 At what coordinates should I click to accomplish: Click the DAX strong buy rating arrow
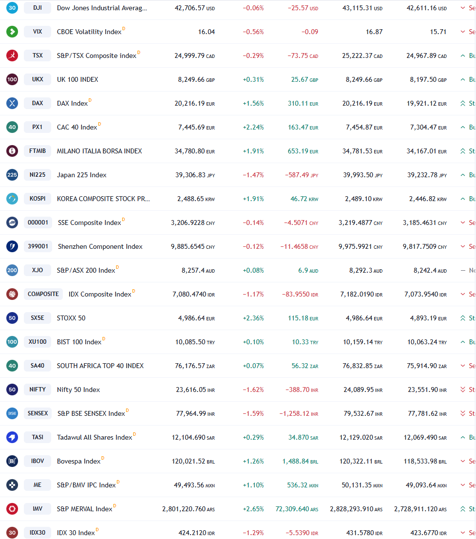(x=462, y=103)
